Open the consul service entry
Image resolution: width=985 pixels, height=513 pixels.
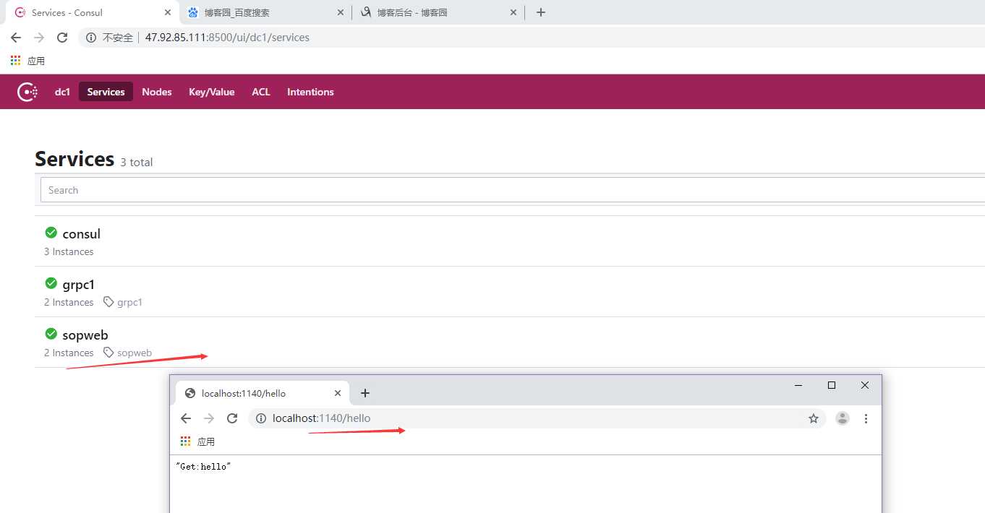510,241
